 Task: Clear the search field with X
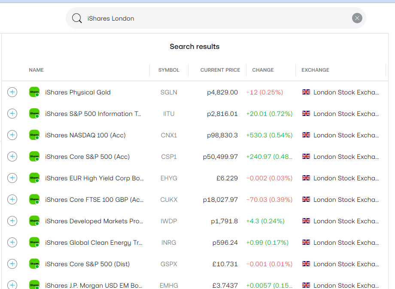click(x=357, y=18)
